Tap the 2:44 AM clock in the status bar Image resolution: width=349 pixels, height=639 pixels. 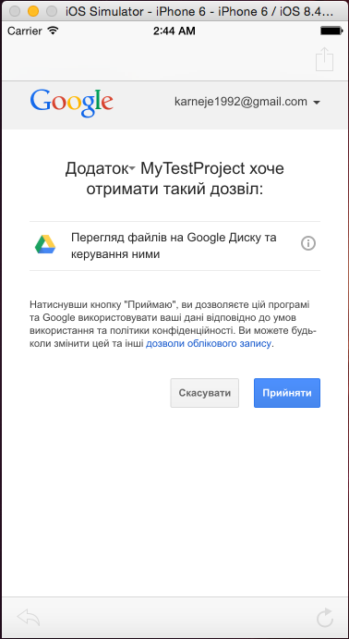coord(174,31)
